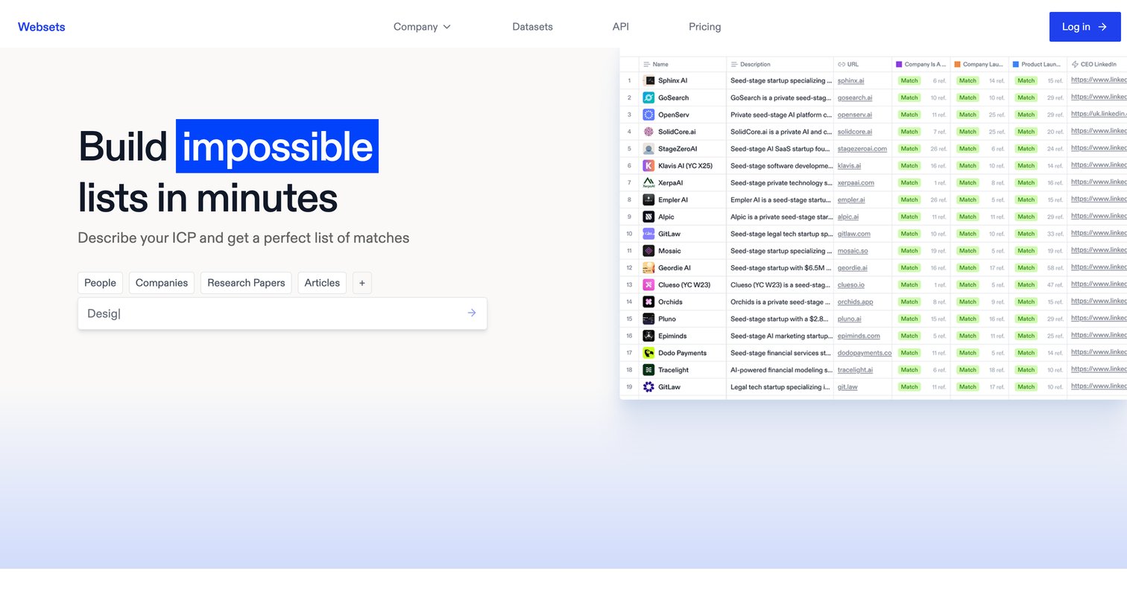Screen dimensions: 1127x606
Task: Select the People category chip
Action: point(100,283)
